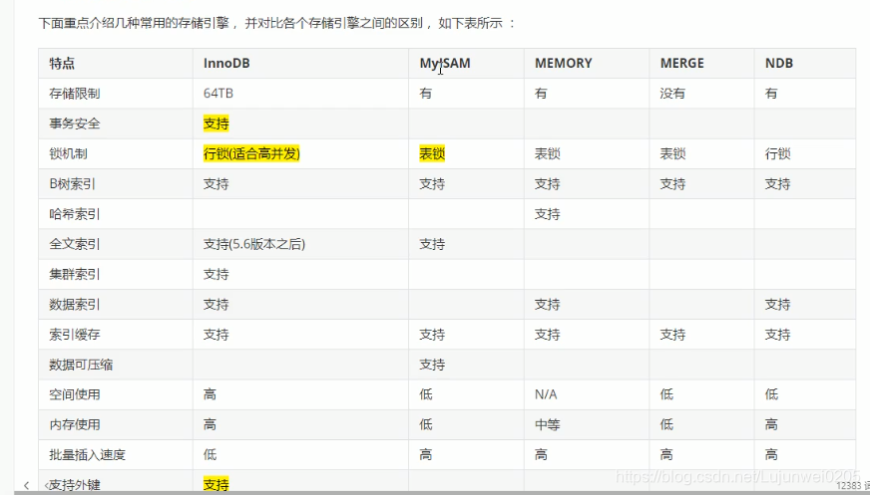The height and width of the screenshot is (495, 870).
Task: Select the MyISAM column header
Action: (445, 63)
